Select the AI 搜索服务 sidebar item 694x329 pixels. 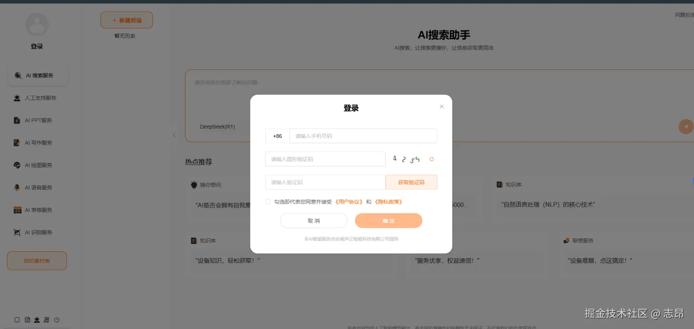(38, 76)
